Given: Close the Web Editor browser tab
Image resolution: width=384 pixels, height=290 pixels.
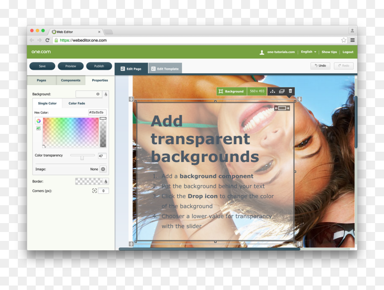Looking at the screenshot, I should (x=99, y=32).
